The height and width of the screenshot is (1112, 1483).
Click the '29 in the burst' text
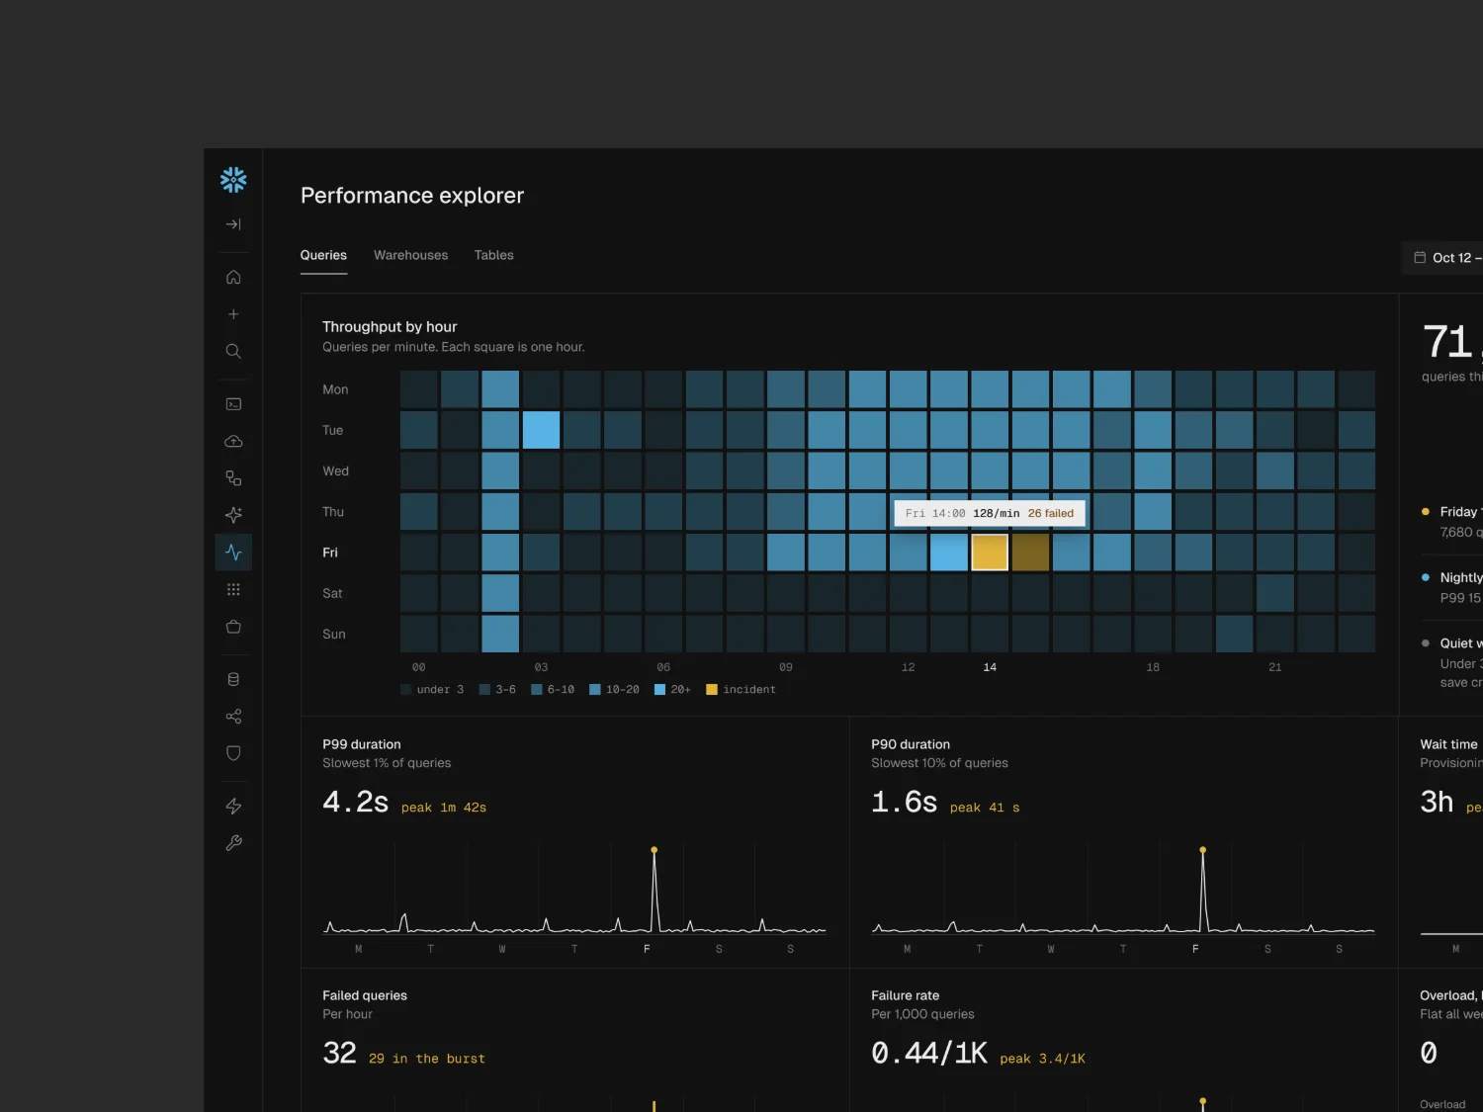click(x=427, y=1059)
